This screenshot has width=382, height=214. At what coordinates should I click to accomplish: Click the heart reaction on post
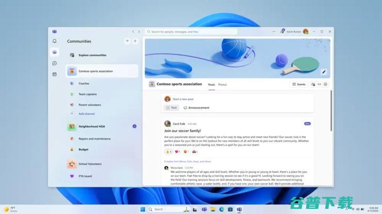(178, 152)
